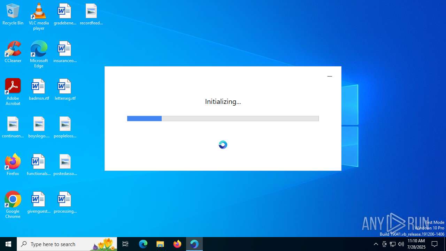
Task: Open the volume control tray icon
Action: click(401, 244)
